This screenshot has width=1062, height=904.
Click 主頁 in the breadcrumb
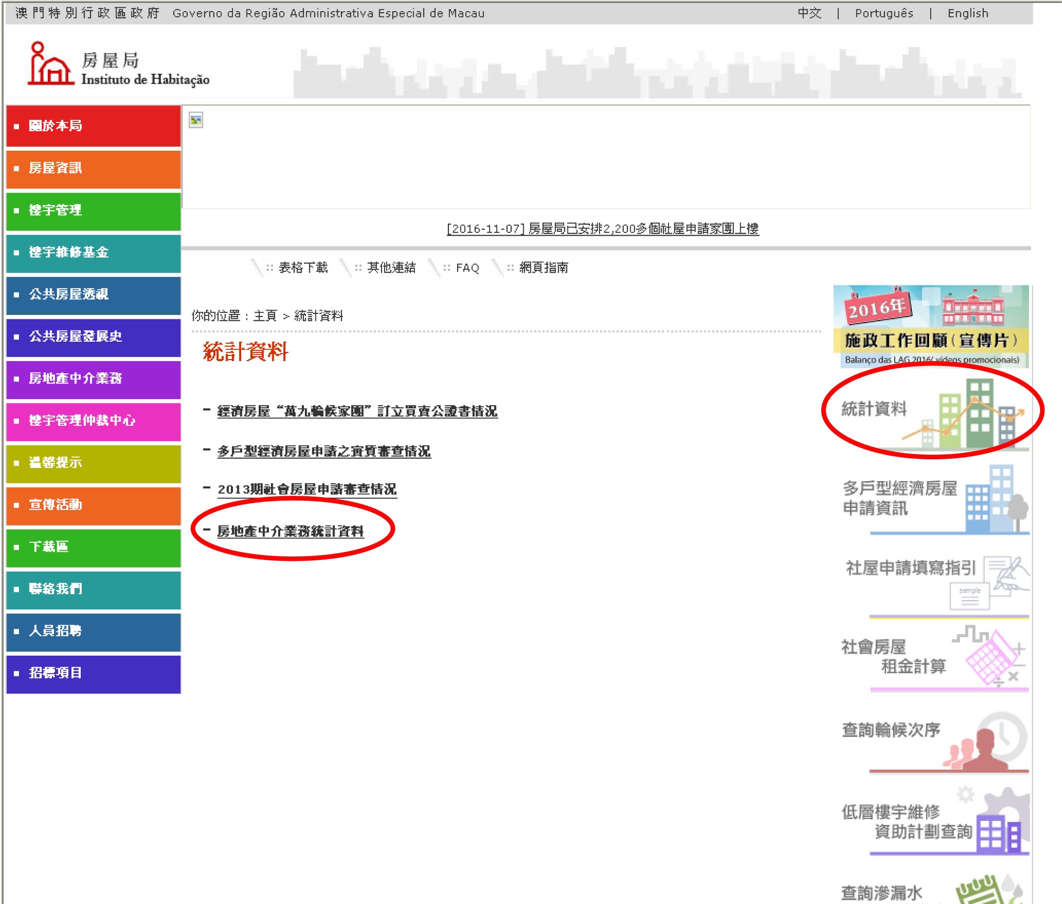[265, 315]
